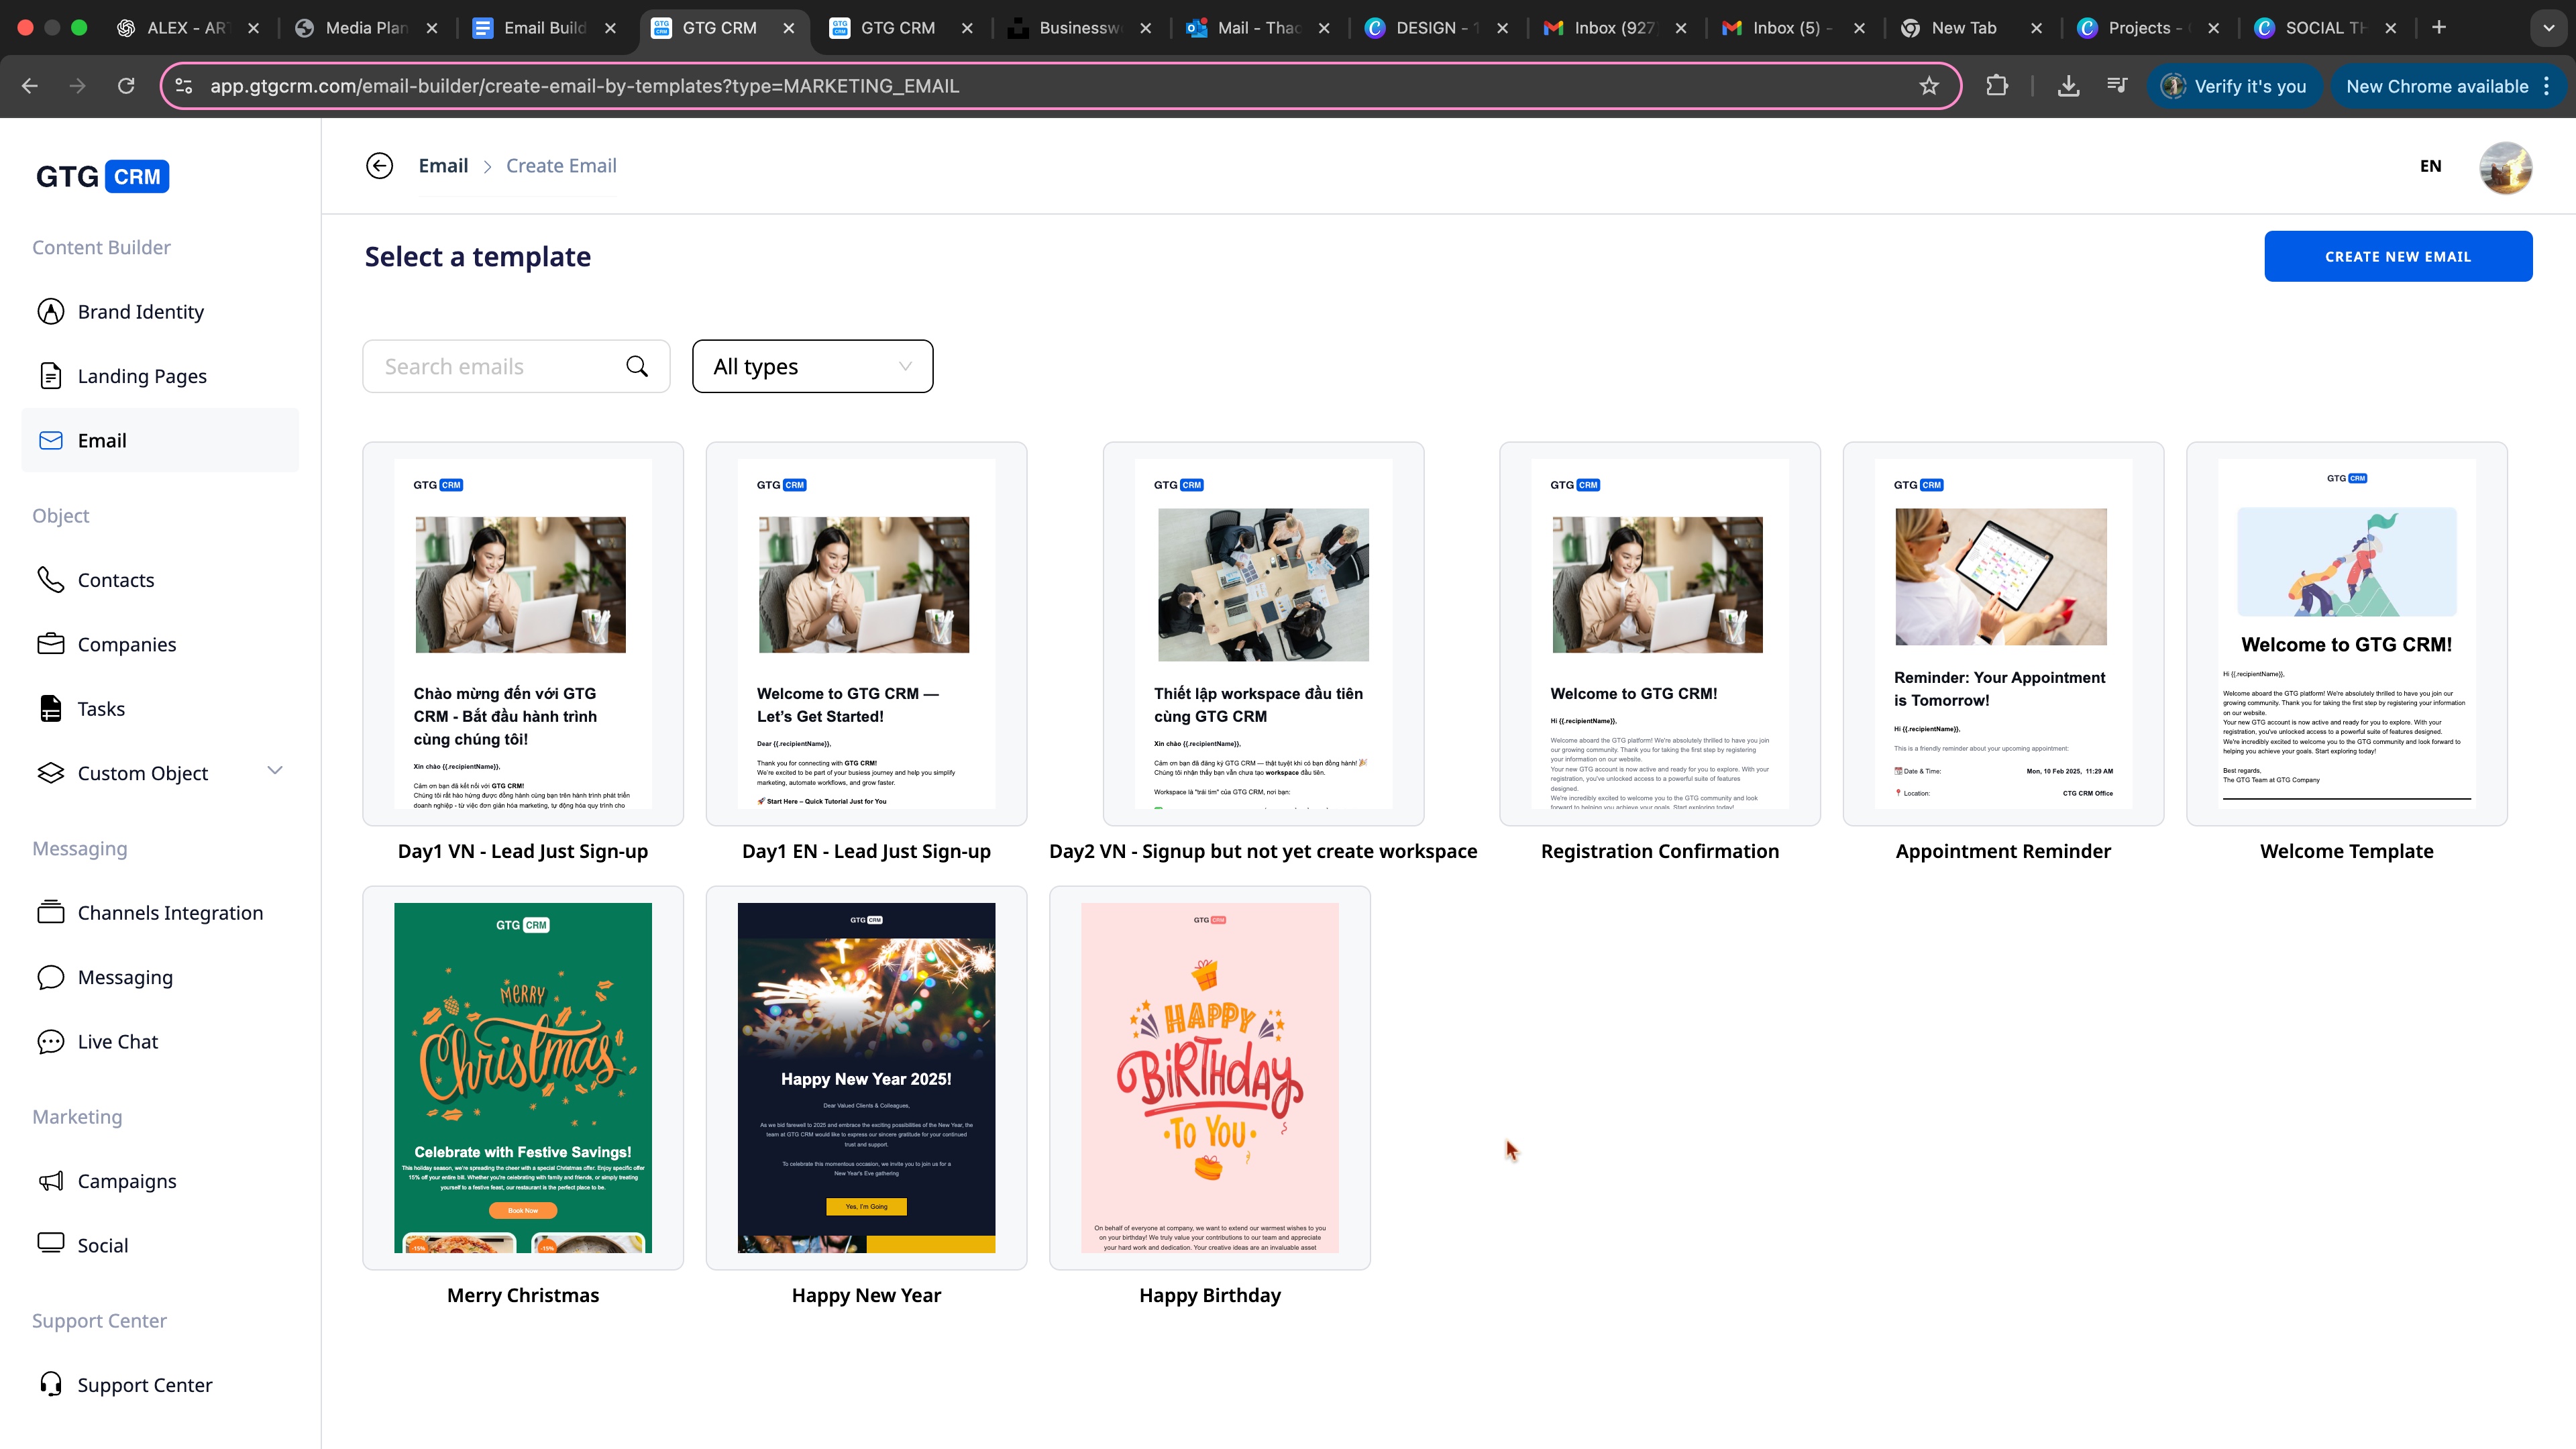Open Live Chat in sidebar

coord(118,1041)
